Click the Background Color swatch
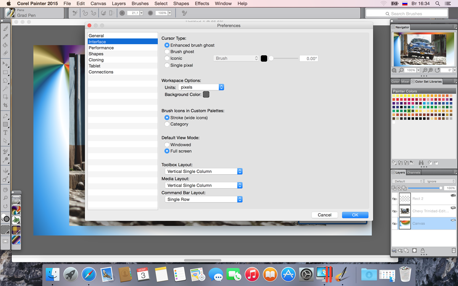The height and width of the screenshot is (286, 458). tap(206, 94)
